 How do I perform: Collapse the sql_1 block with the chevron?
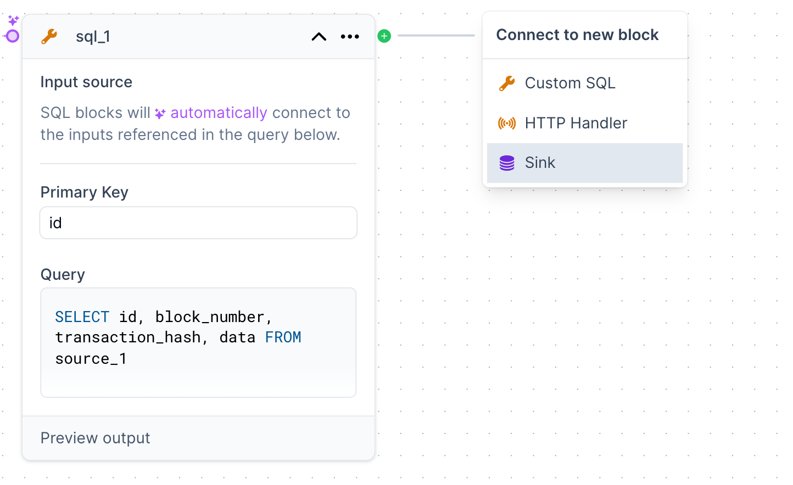tap(319, 37)
